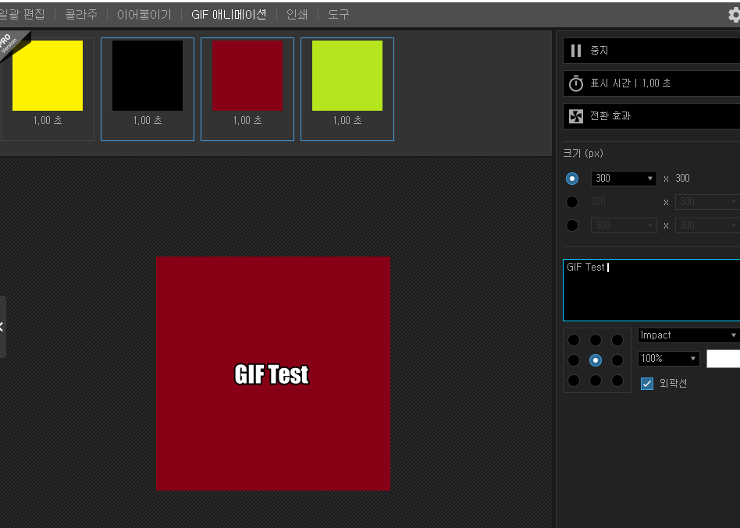The height and width of the screenshot is (528, 740).
Task: Select the GIF 애니메이션 tab
Action: pyautogui.click(x=229, y=15)
